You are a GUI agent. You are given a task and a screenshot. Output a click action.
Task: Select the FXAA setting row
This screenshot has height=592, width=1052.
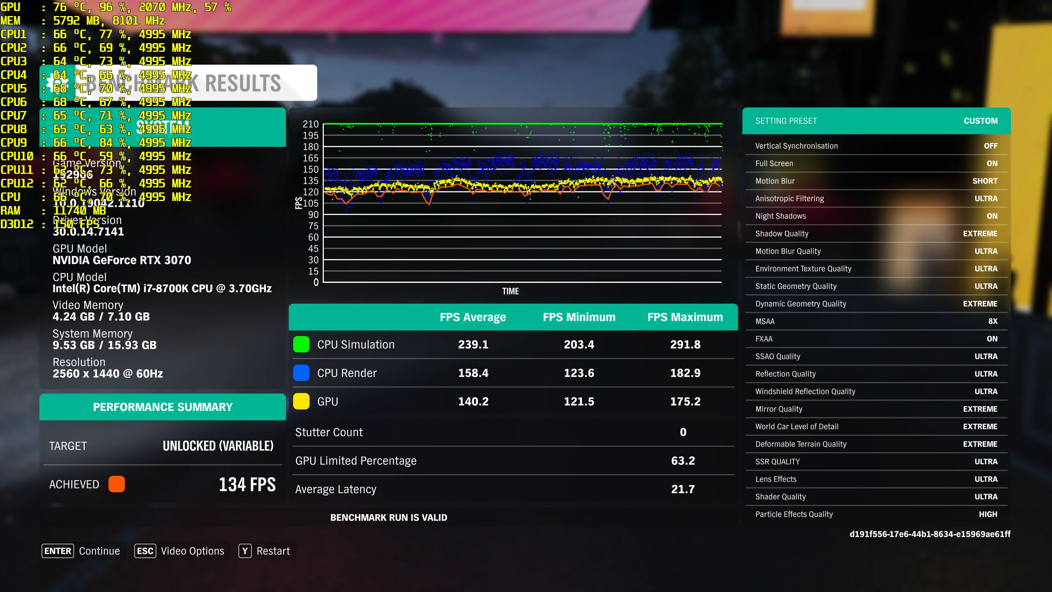pos(877,339)
